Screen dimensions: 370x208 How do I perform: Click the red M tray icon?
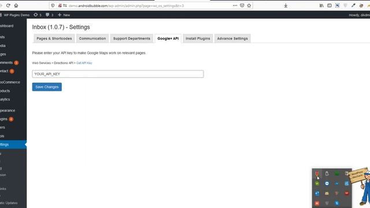(347, 193)
